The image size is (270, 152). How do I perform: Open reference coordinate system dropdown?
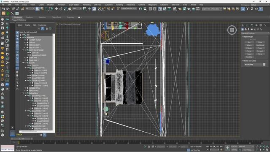[x=77, y=8]
